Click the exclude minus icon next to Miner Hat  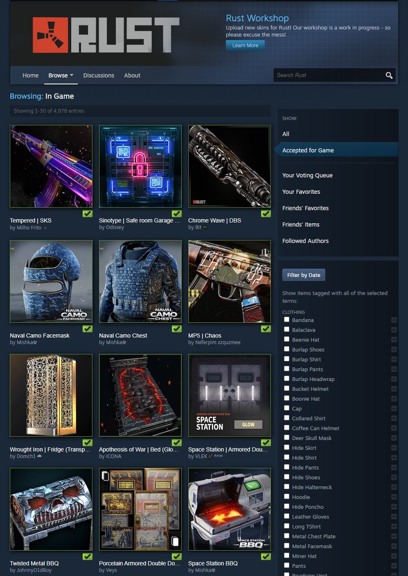point(394,556)
